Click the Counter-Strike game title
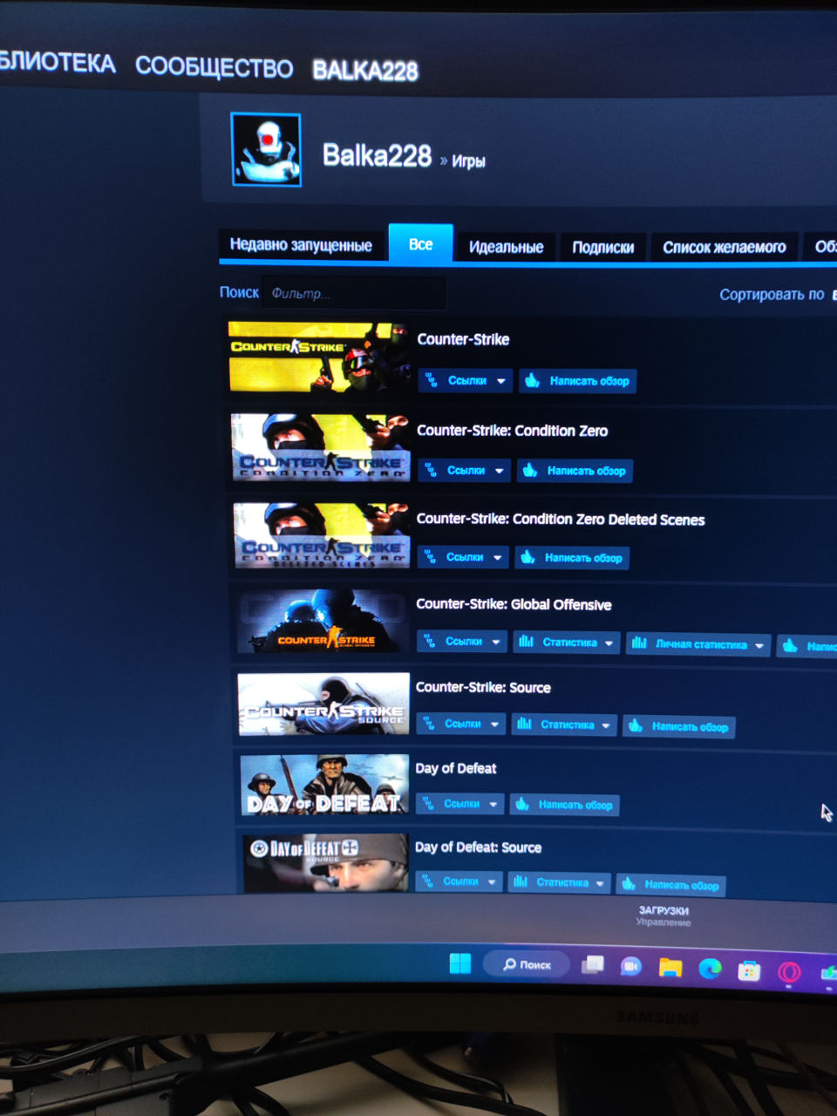The width and height of the screenshot is (837, 1116). click(x=463, y=339)
